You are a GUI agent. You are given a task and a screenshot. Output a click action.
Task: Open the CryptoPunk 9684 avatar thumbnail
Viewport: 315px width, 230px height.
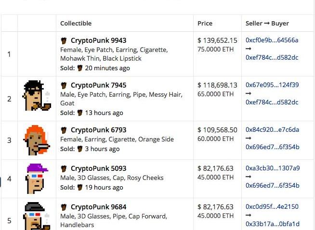pyautogui.click(x=36, y=217)
